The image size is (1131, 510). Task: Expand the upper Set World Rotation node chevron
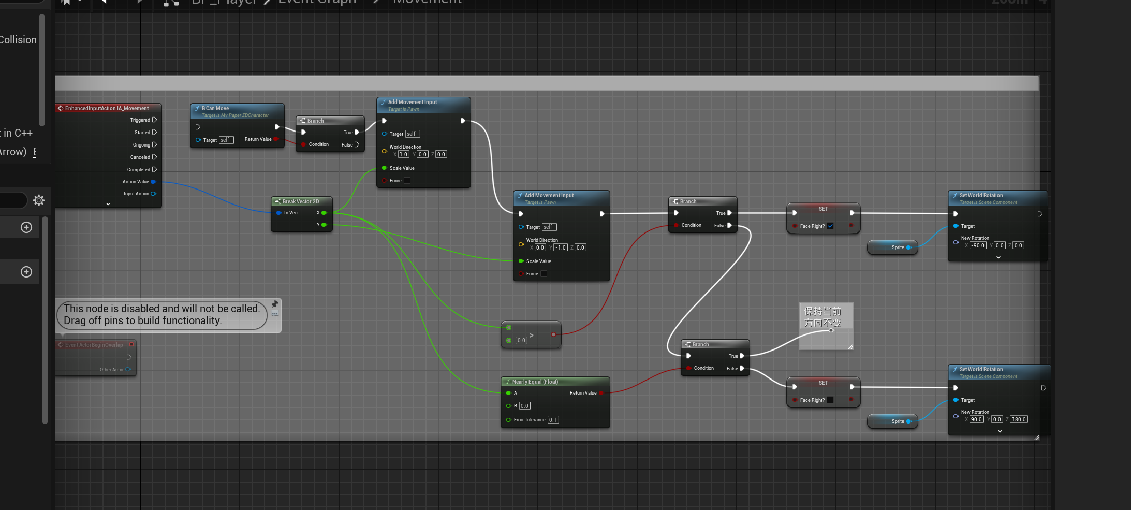[x=998, y=257]
